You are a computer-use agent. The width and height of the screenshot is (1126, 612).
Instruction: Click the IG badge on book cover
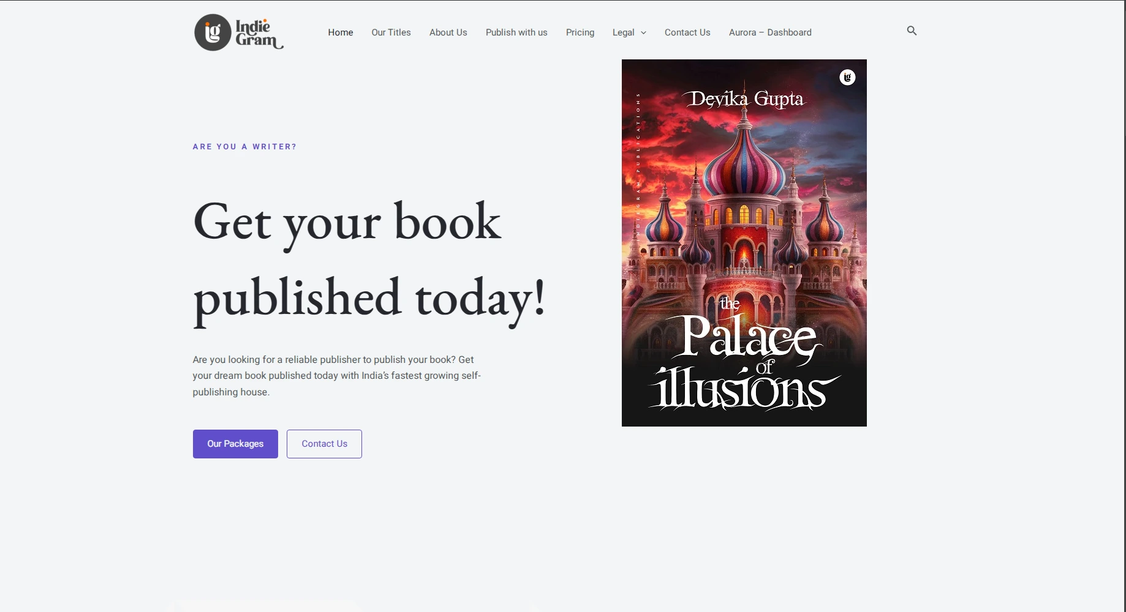point(847,77)
